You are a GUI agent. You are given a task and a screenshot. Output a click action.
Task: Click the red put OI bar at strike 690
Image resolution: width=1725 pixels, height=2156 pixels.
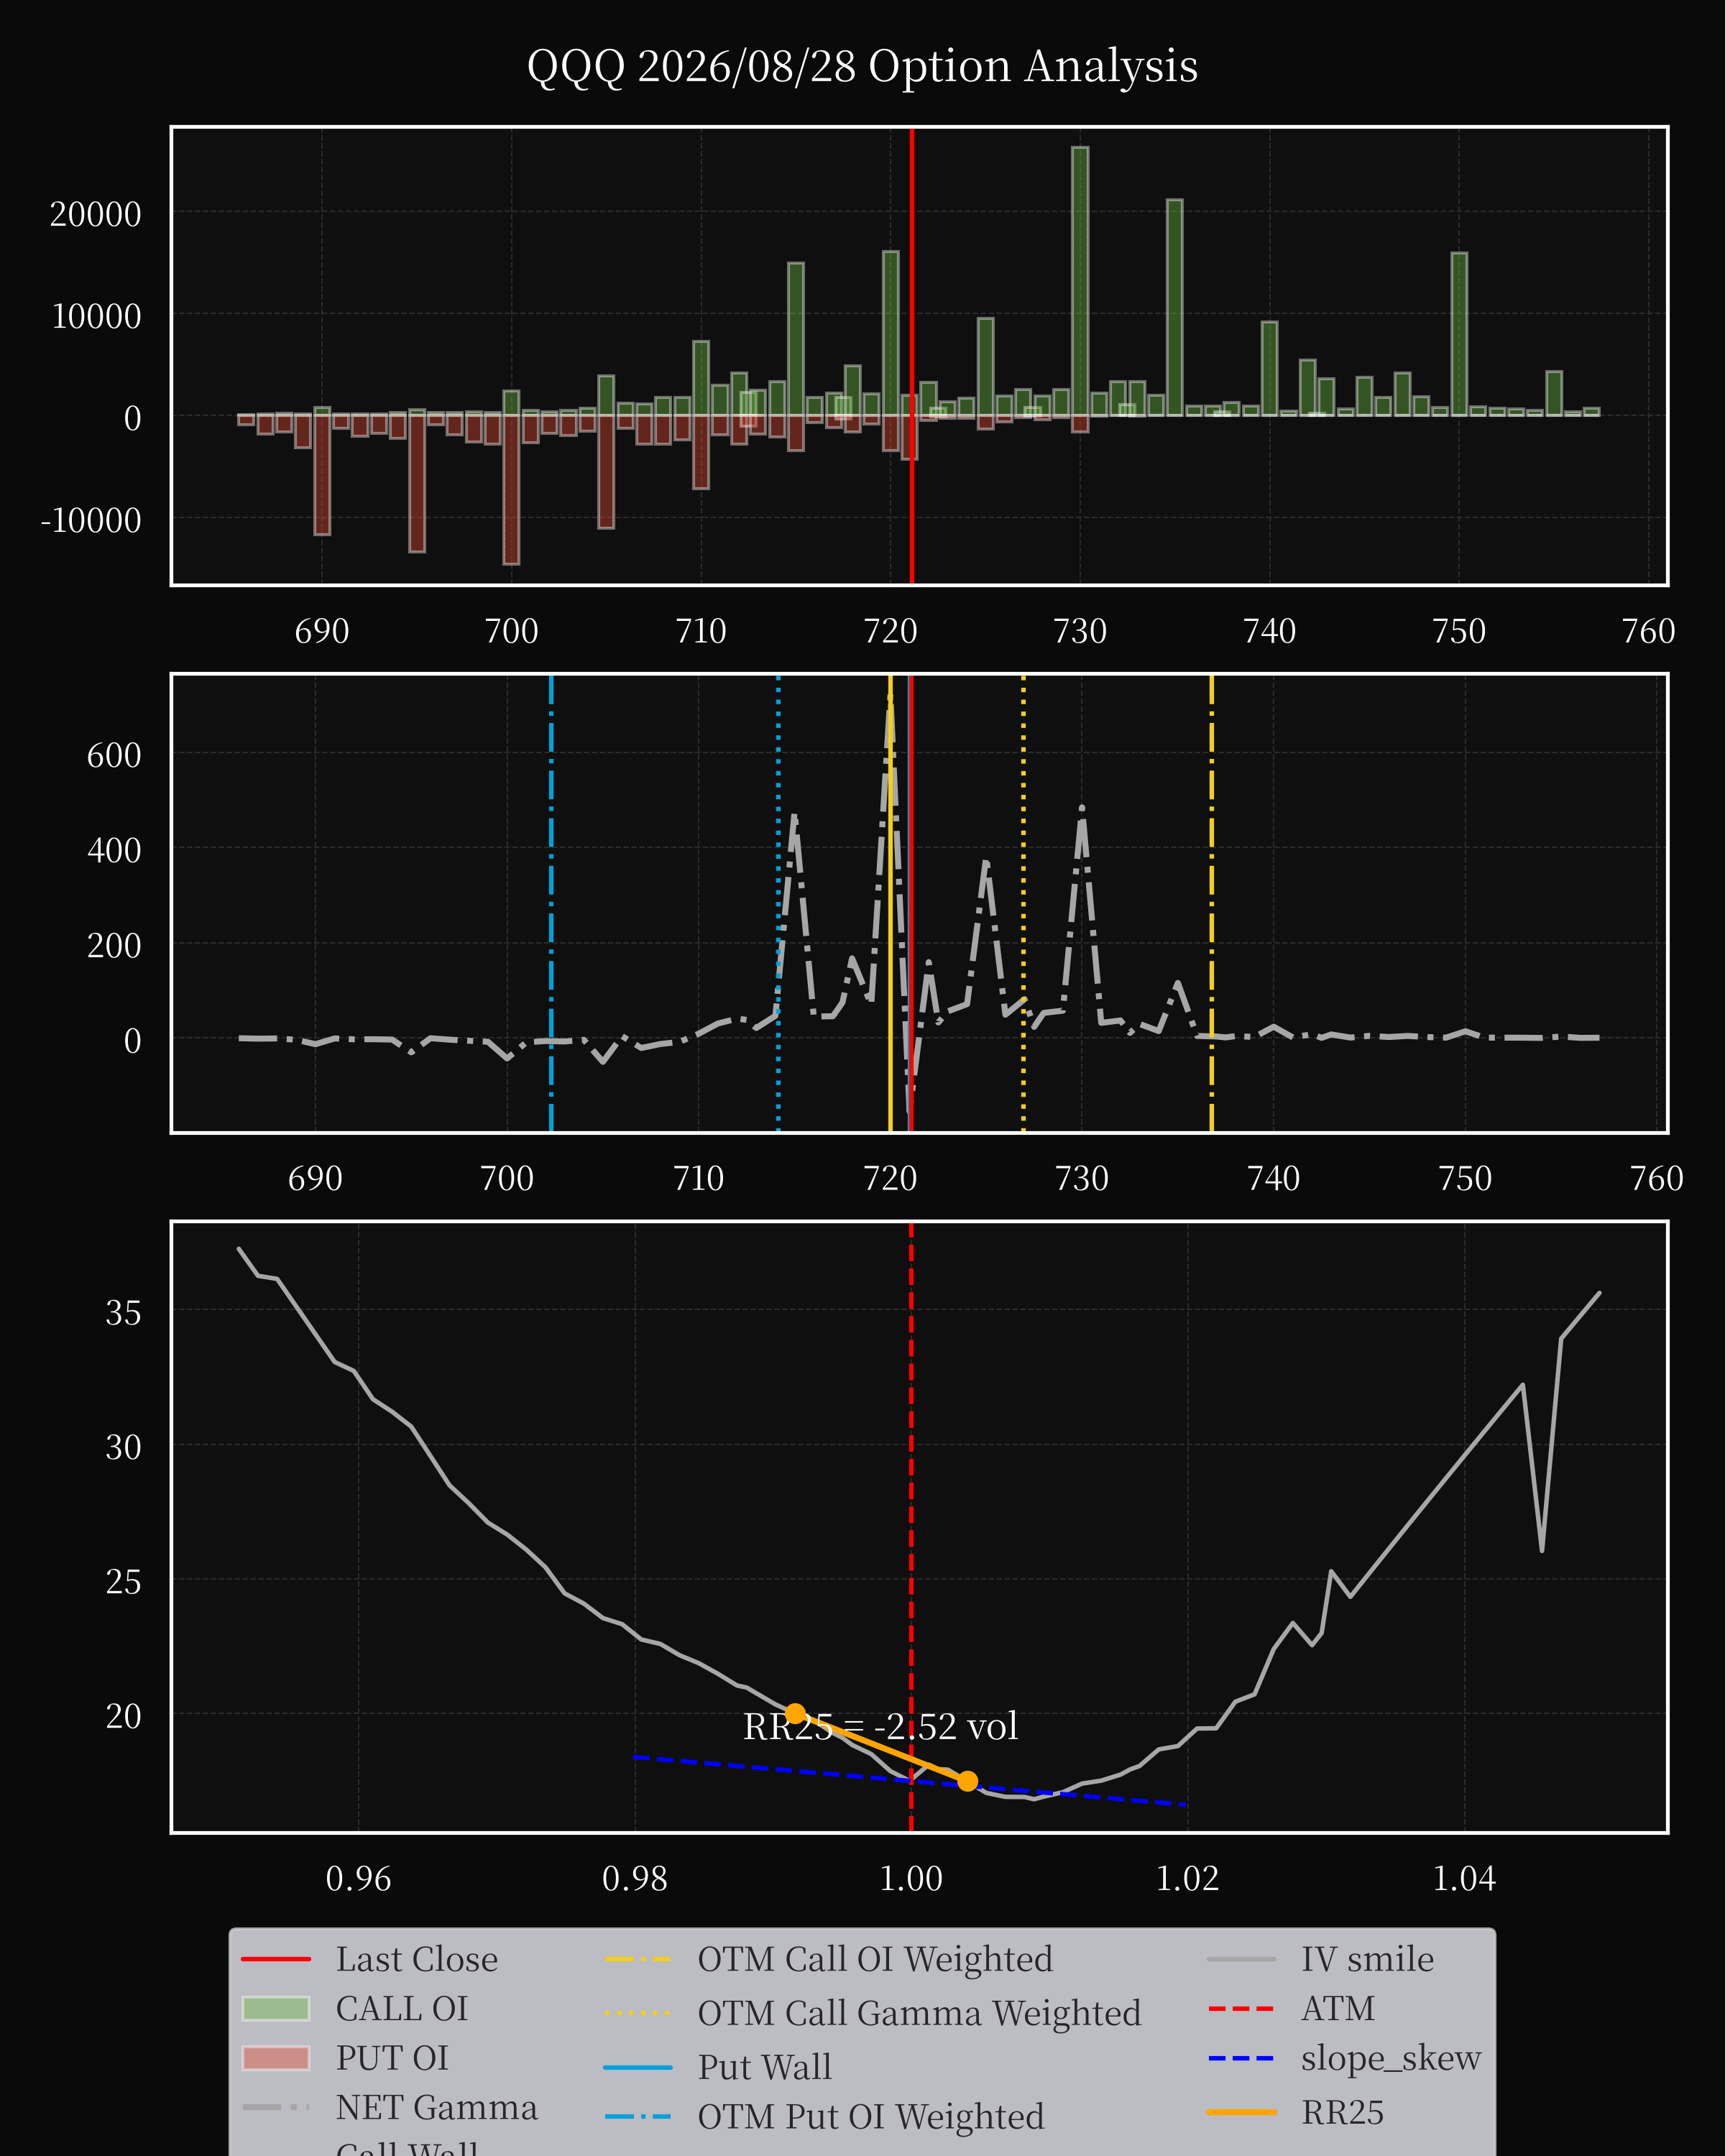(322, 475)
